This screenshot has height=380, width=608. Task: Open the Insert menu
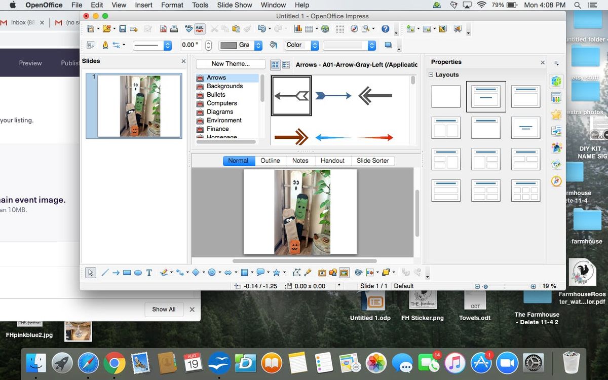[144, 5]
